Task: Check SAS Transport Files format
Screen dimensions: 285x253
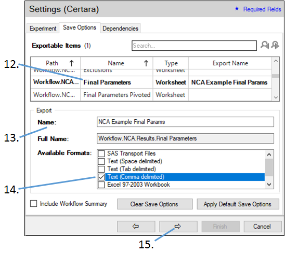Action: 101,153
